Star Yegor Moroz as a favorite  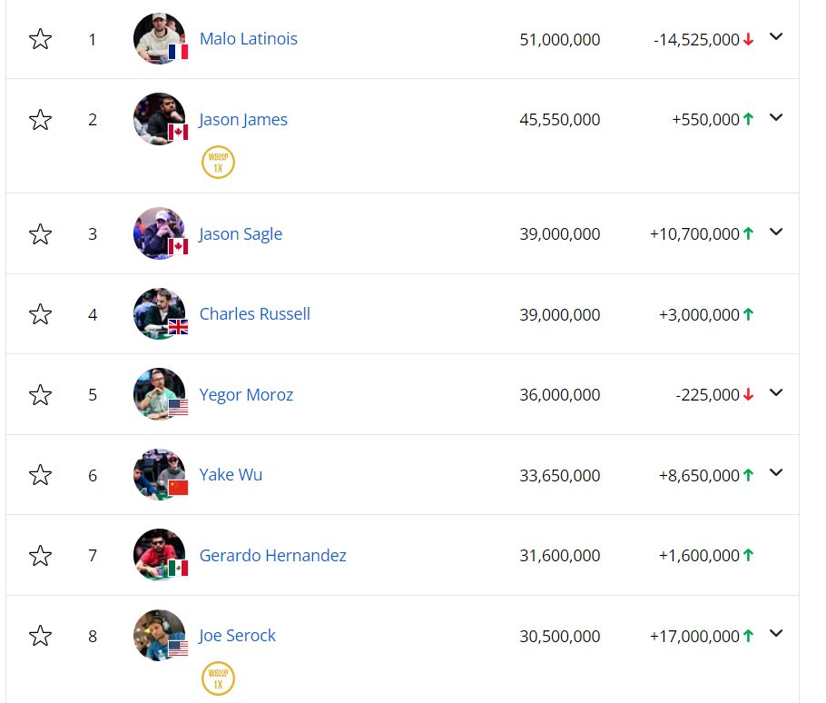[40, 395]
